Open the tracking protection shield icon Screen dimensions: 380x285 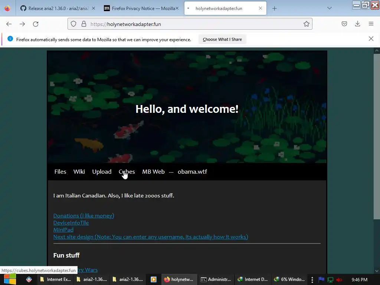[73, 24]
